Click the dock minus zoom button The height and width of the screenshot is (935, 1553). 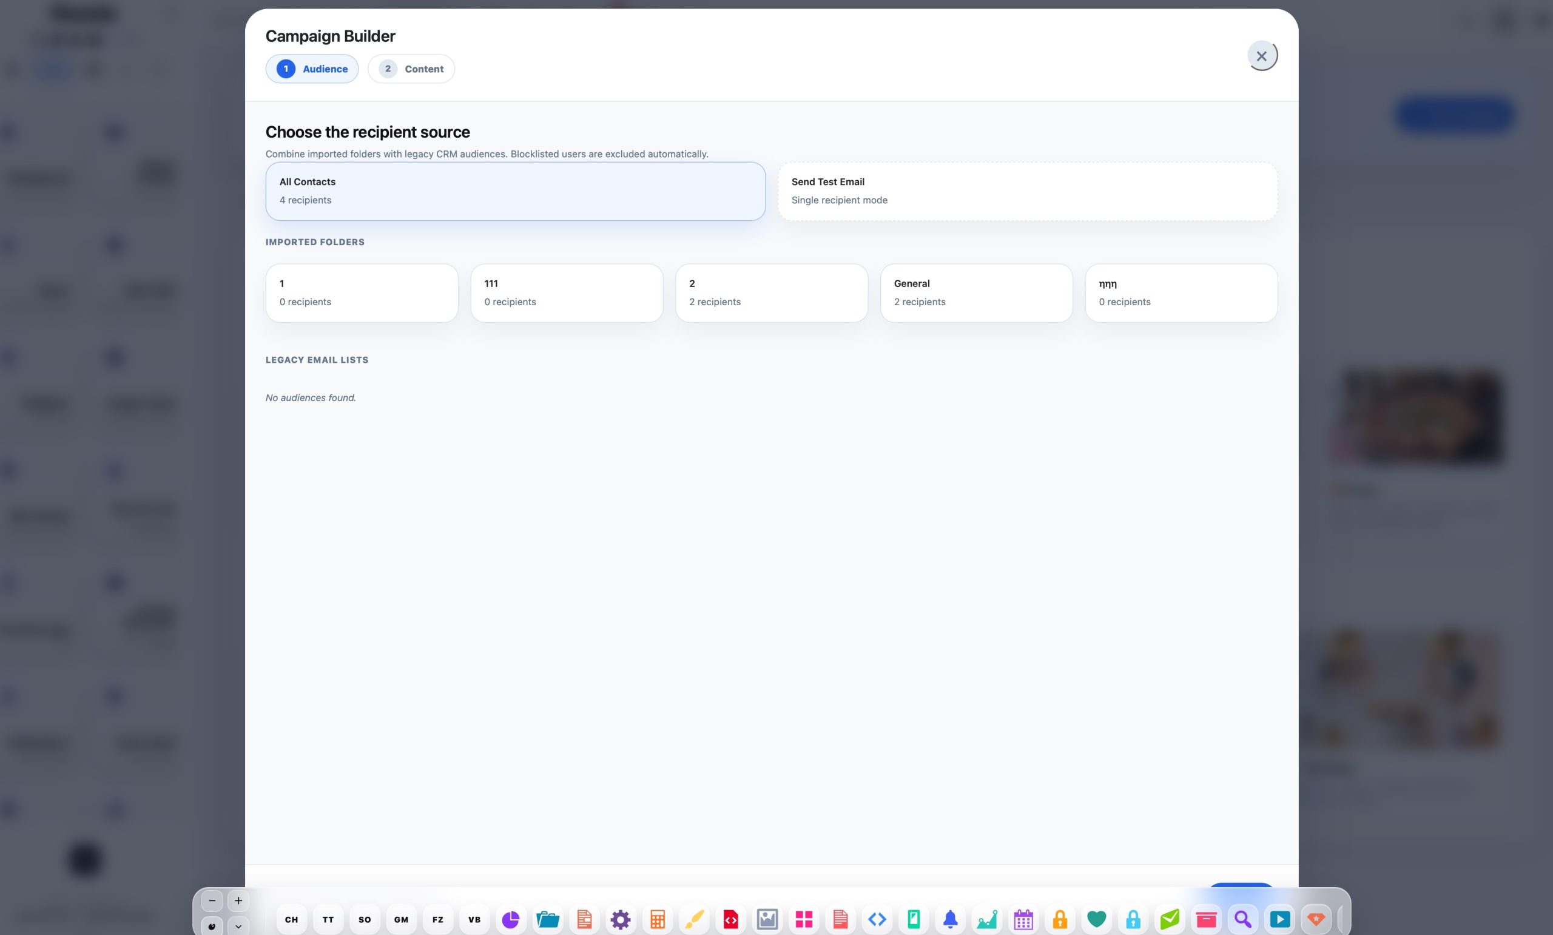point(212,900)
